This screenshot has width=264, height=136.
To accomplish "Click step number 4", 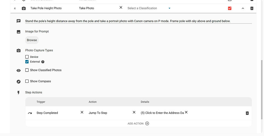I will tap(15, 8).
